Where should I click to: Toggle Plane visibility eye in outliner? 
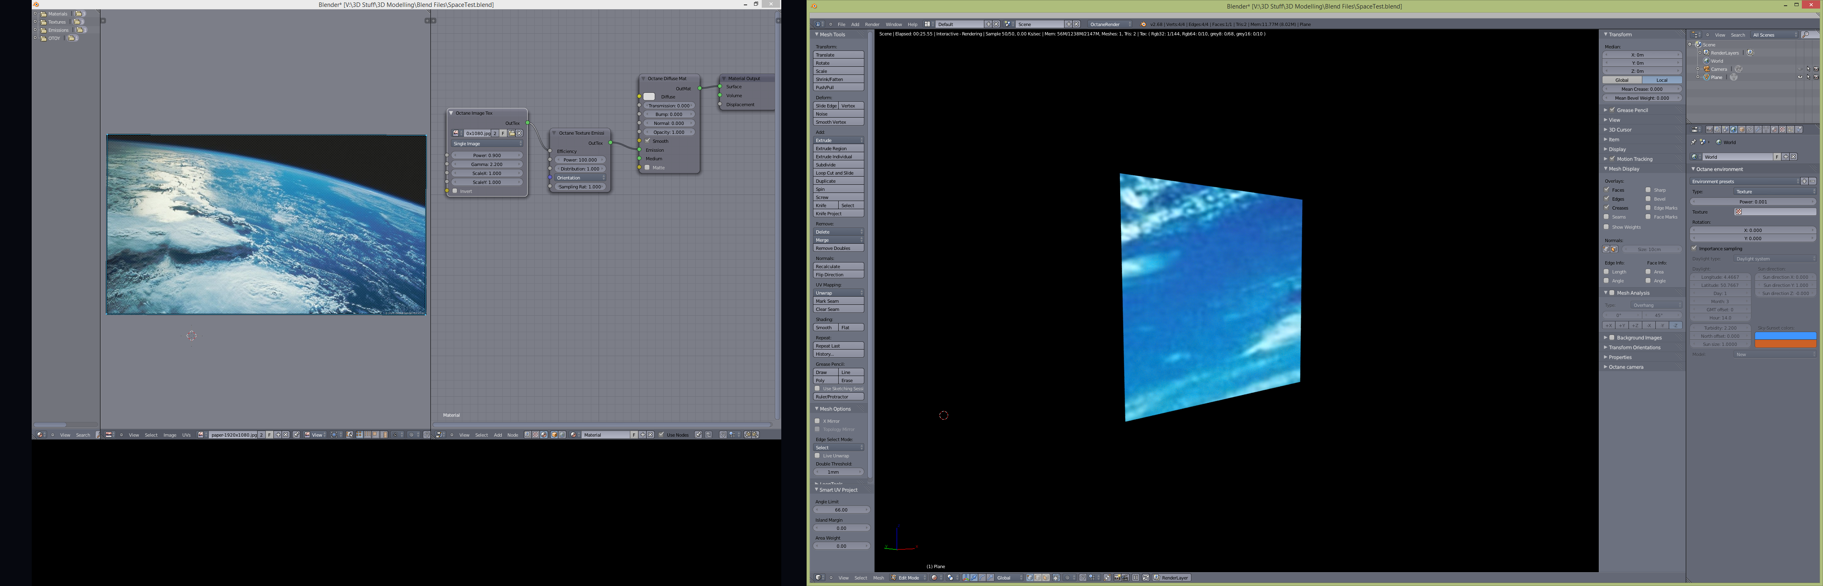[1800, 77]
